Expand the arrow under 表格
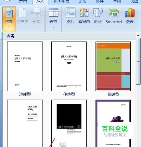The height and width of the screenshot is (147, 141). pyautogui.click(x=53, y=27)
